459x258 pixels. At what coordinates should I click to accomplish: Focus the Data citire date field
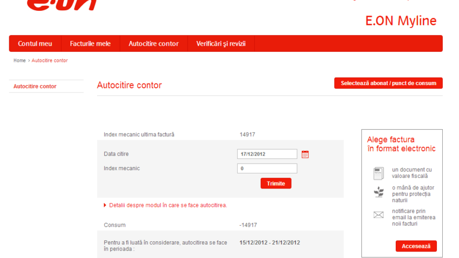pos(267,154)
